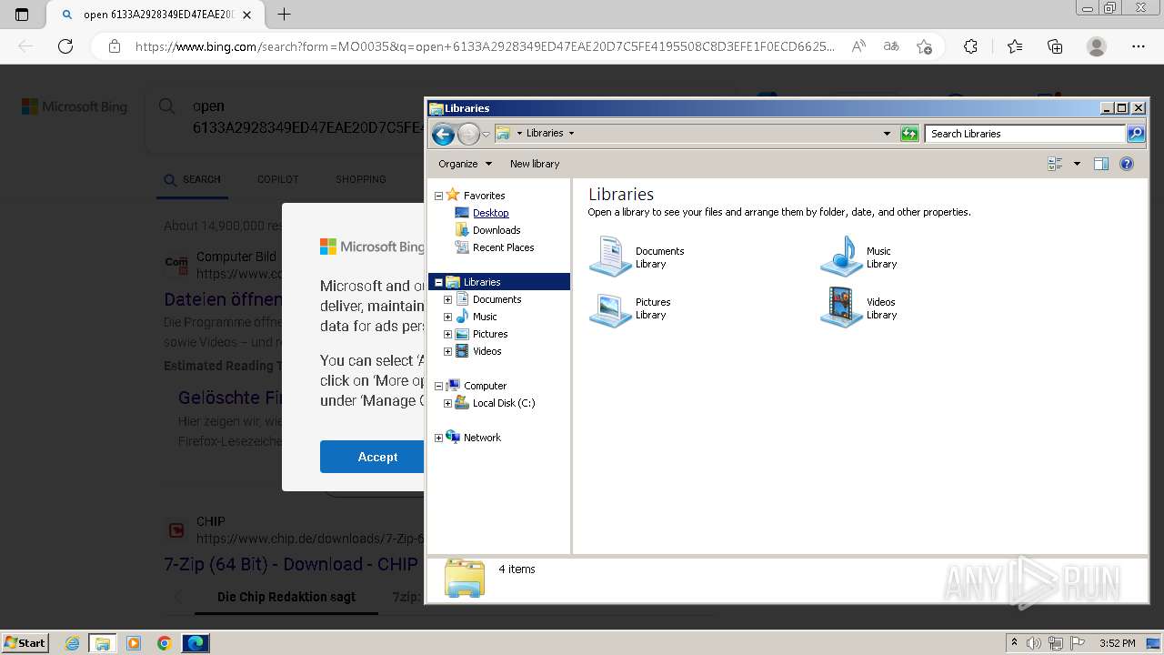This screenshot has height=655, width=1164.
Task: Click the volume icon in system tray
Action: 1034,643
